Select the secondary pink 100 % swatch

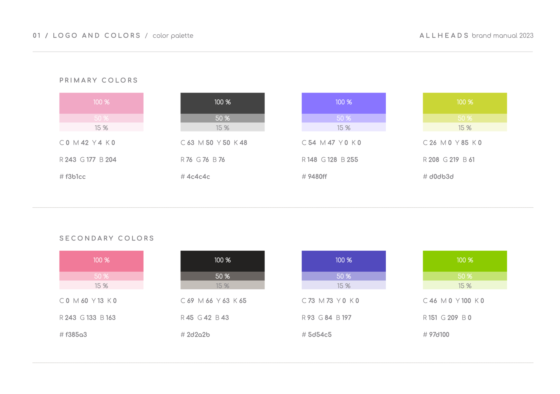101,261
